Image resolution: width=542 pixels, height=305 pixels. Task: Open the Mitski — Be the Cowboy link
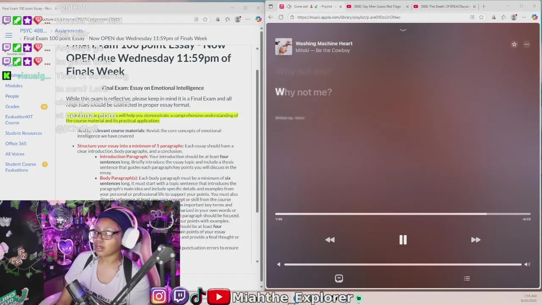(323, 50)
